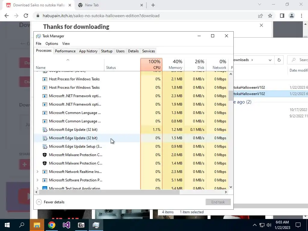Image resolution: width=308 pixels, height=231 pixels.
Task: Click the End task button
Action: [x=218, y=202]
